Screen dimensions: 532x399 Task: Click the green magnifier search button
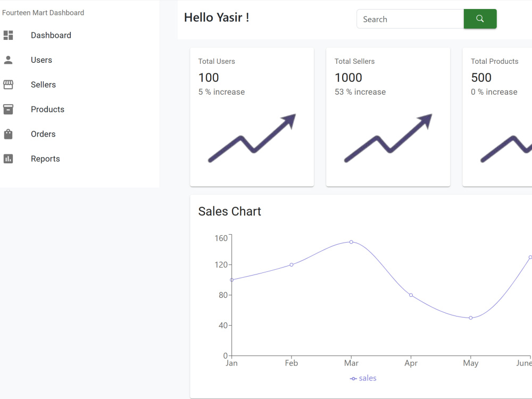(x=480, y=19)
